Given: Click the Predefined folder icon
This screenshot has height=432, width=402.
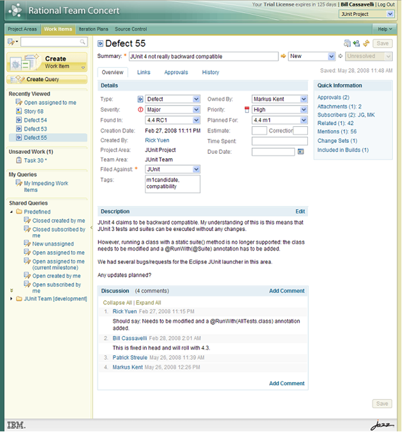Looking at the screenshot, I should 19,212.
